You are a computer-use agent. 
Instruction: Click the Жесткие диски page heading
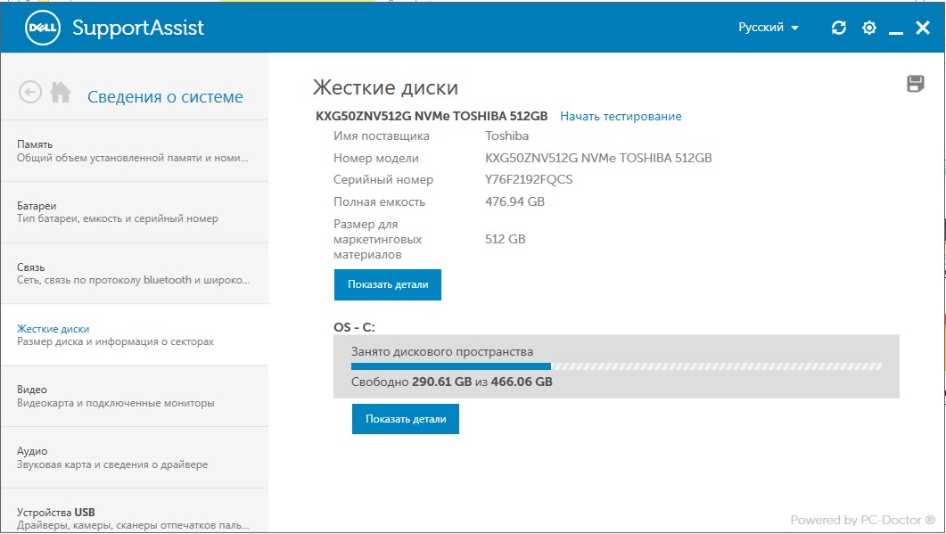[x=385, y=87]
